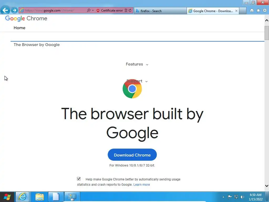Close the Google Chrome download tab

tap(236, 11)
